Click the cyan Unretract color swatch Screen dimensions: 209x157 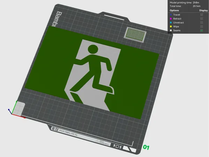click(171, 23)
